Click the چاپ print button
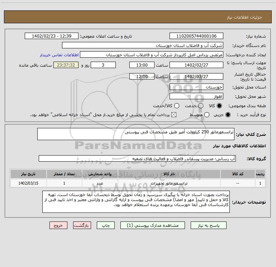 point(106,225)
